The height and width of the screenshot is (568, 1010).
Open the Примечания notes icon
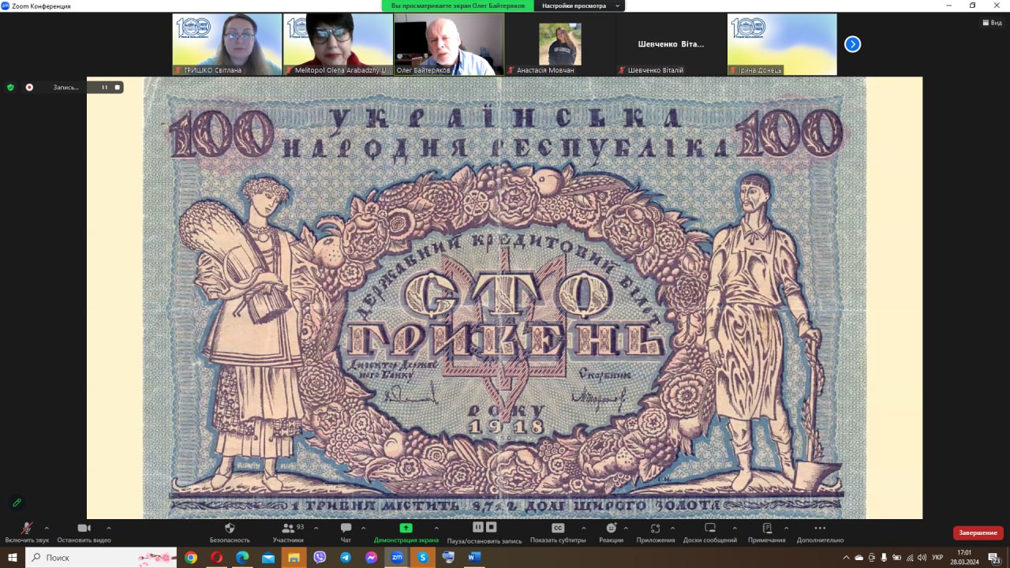pyautogui.click(x=766, y=529)
